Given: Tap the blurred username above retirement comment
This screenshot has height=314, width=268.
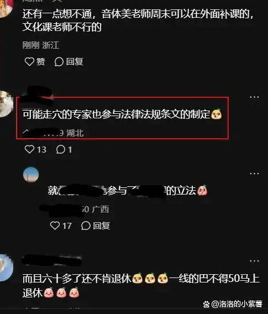Looking at the screenshot, I should (x=51, y=260).
